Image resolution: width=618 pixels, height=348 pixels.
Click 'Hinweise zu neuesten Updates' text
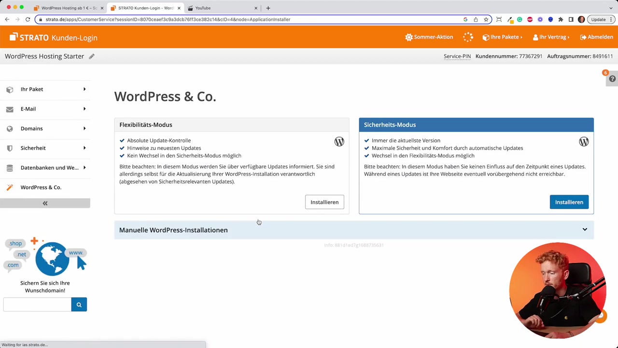[x=164, y=148]
